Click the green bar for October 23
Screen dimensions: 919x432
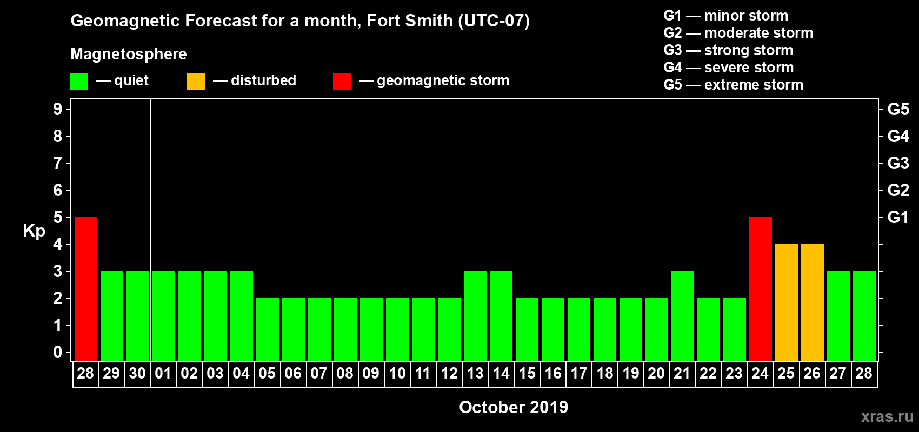point(735,329)
